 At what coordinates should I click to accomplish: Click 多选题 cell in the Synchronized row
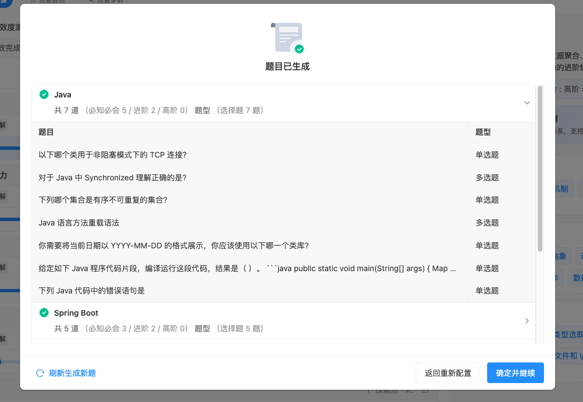coord(487,178)
